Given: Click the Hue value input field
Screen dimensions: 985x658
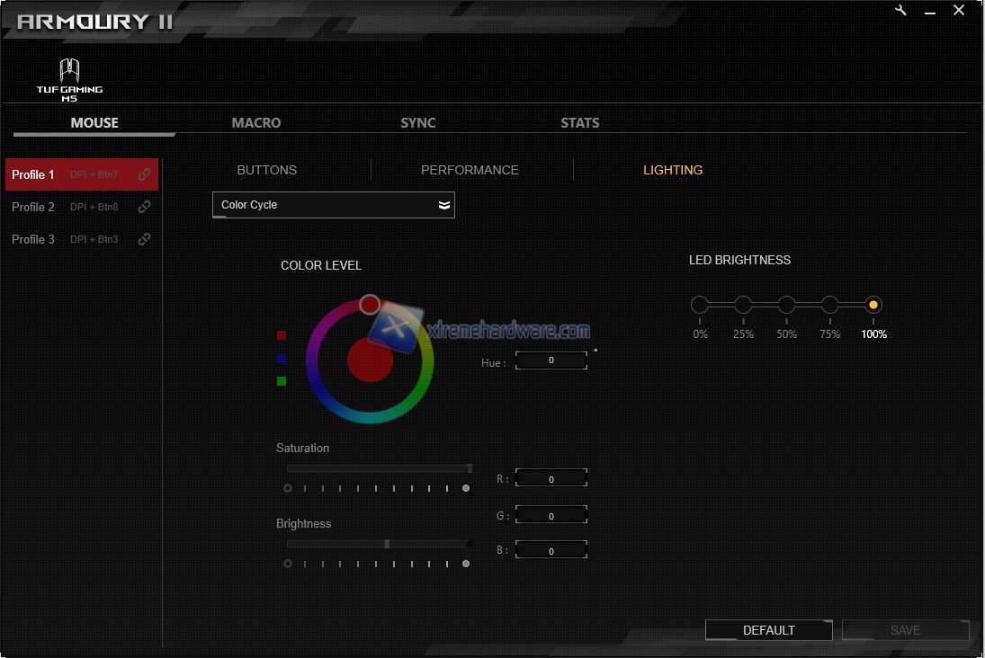Looking at the screenshot, I should (x=551, y=360).
